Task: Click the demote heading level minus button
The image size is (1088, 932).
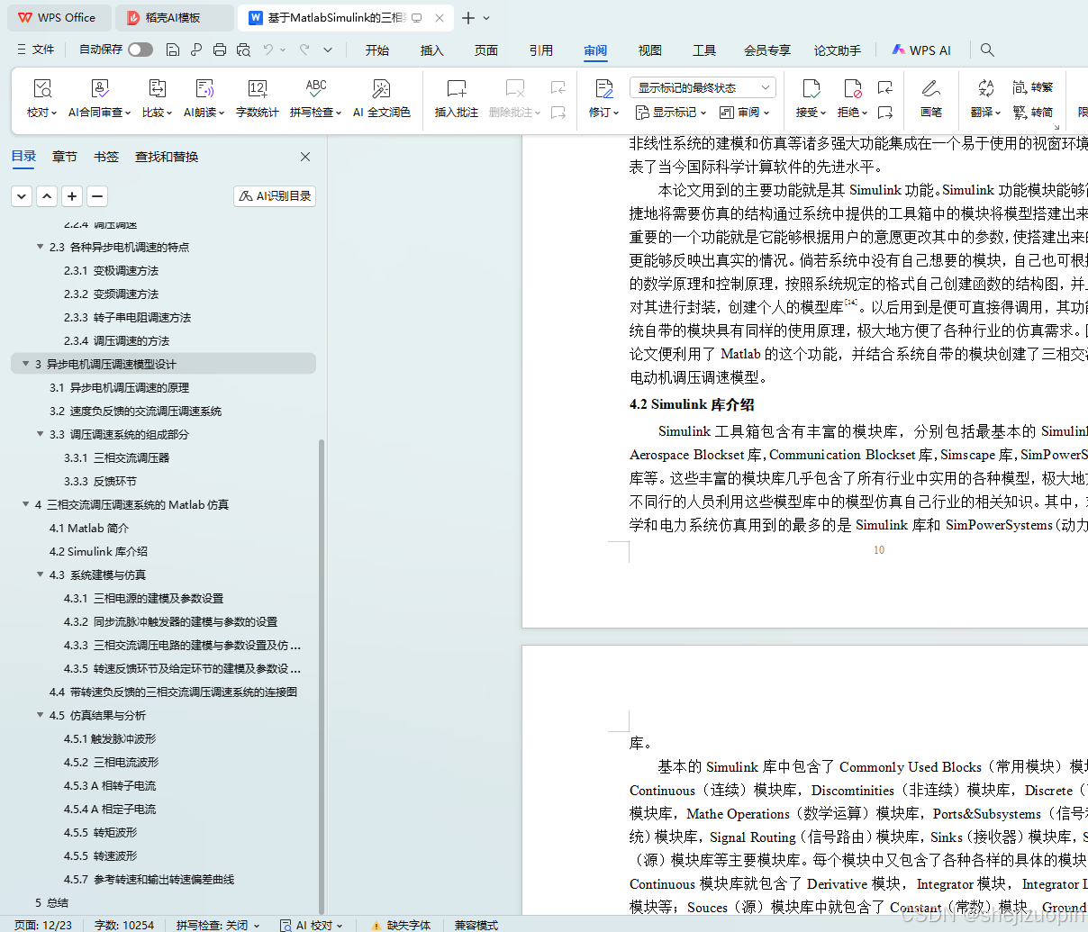Action: (x=97, y=195)
